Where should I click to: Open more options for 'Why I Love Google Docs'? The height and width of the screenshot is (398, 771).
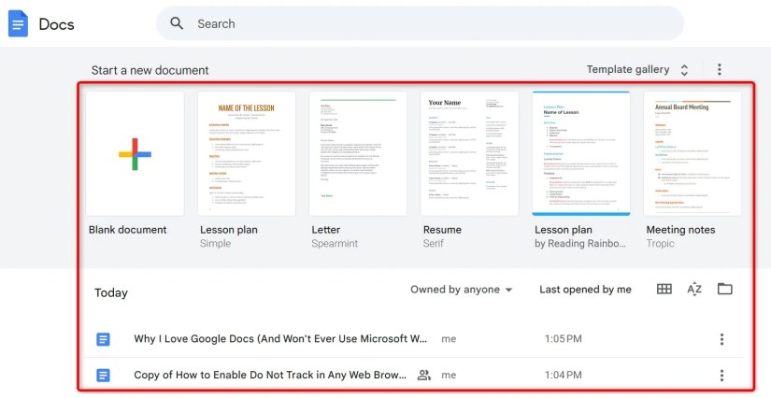[x=721, y=339]
